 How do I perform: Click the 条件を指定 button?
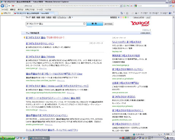coord(108,24)
